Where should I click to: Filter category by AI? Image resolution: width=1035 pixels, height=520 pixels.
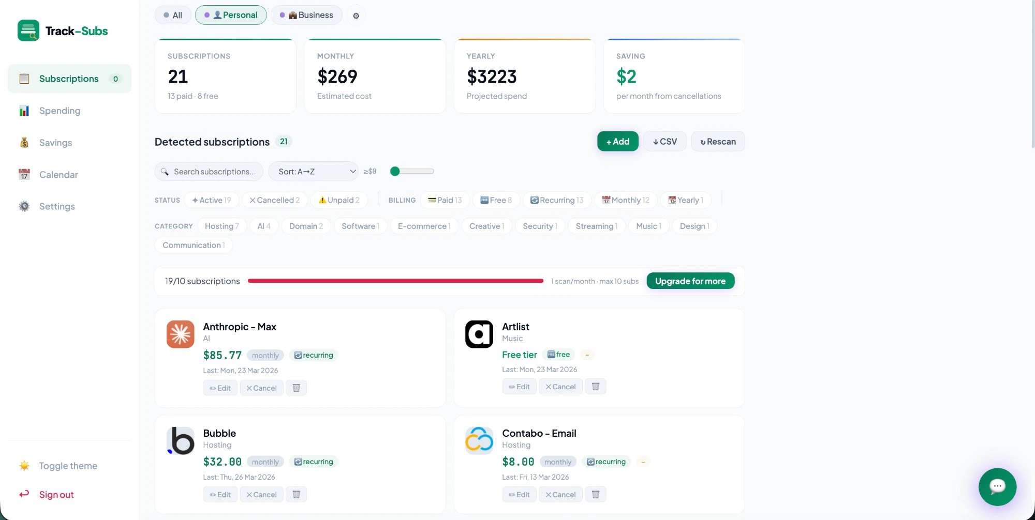[x=264, y=226]
